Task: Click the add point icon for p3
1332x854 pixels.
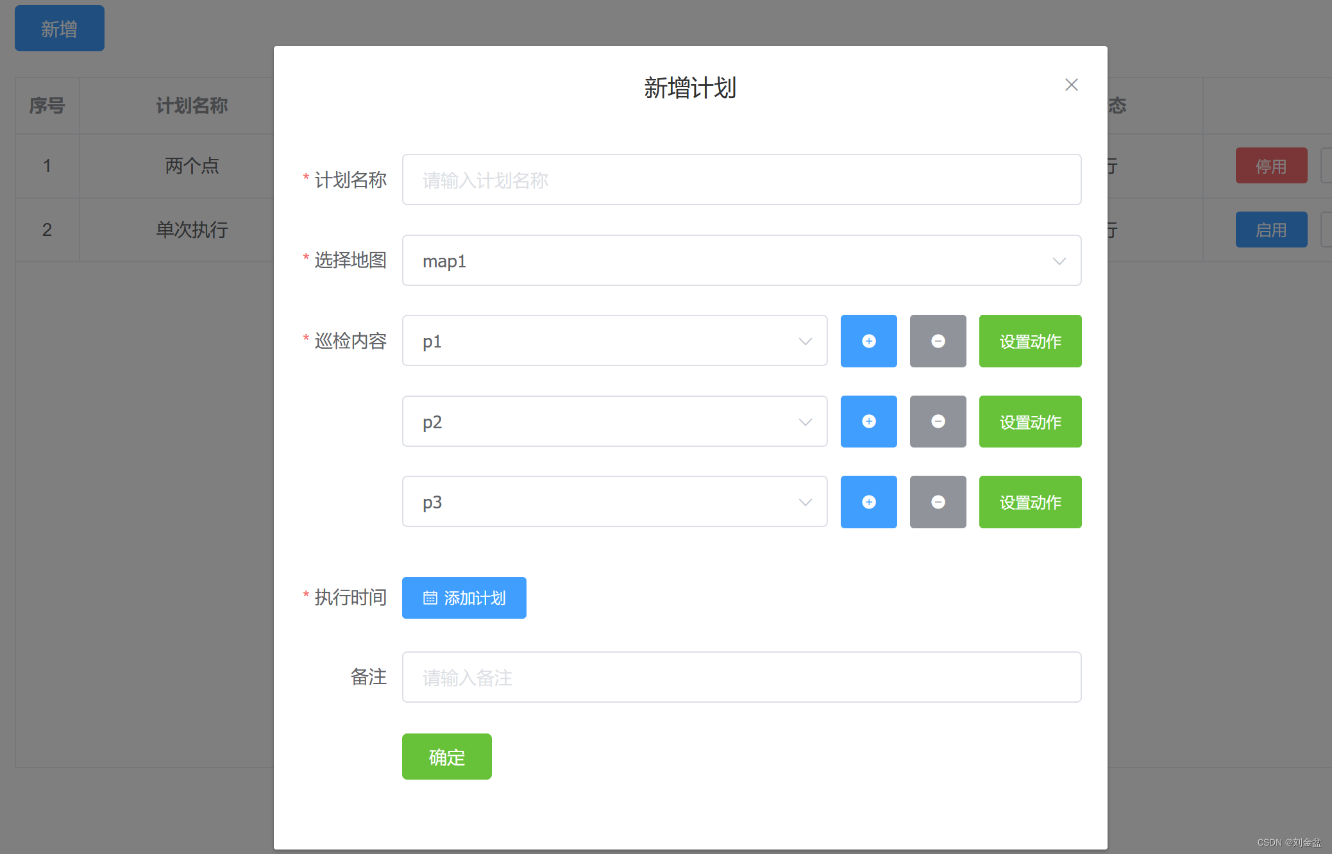Action: 867,502
